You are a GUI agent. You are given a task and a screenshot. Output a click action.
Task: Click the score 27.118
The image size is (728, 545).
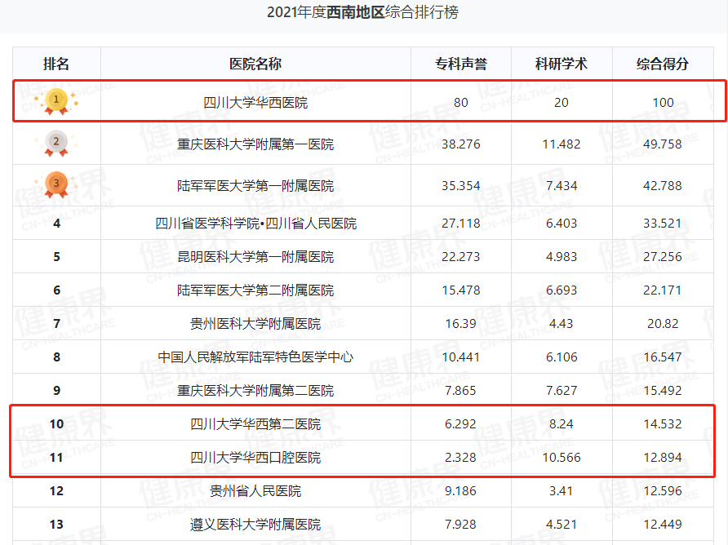point(460,224)
